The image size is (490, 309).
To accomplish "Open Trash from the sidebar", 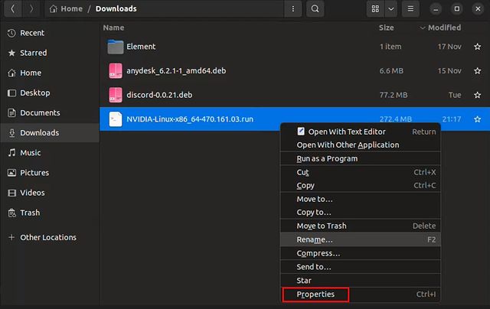I will coord(30,213).
